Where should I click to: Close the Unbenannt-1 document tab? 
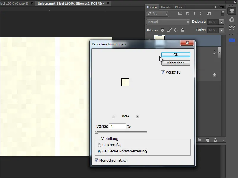(x=108, y=3)
